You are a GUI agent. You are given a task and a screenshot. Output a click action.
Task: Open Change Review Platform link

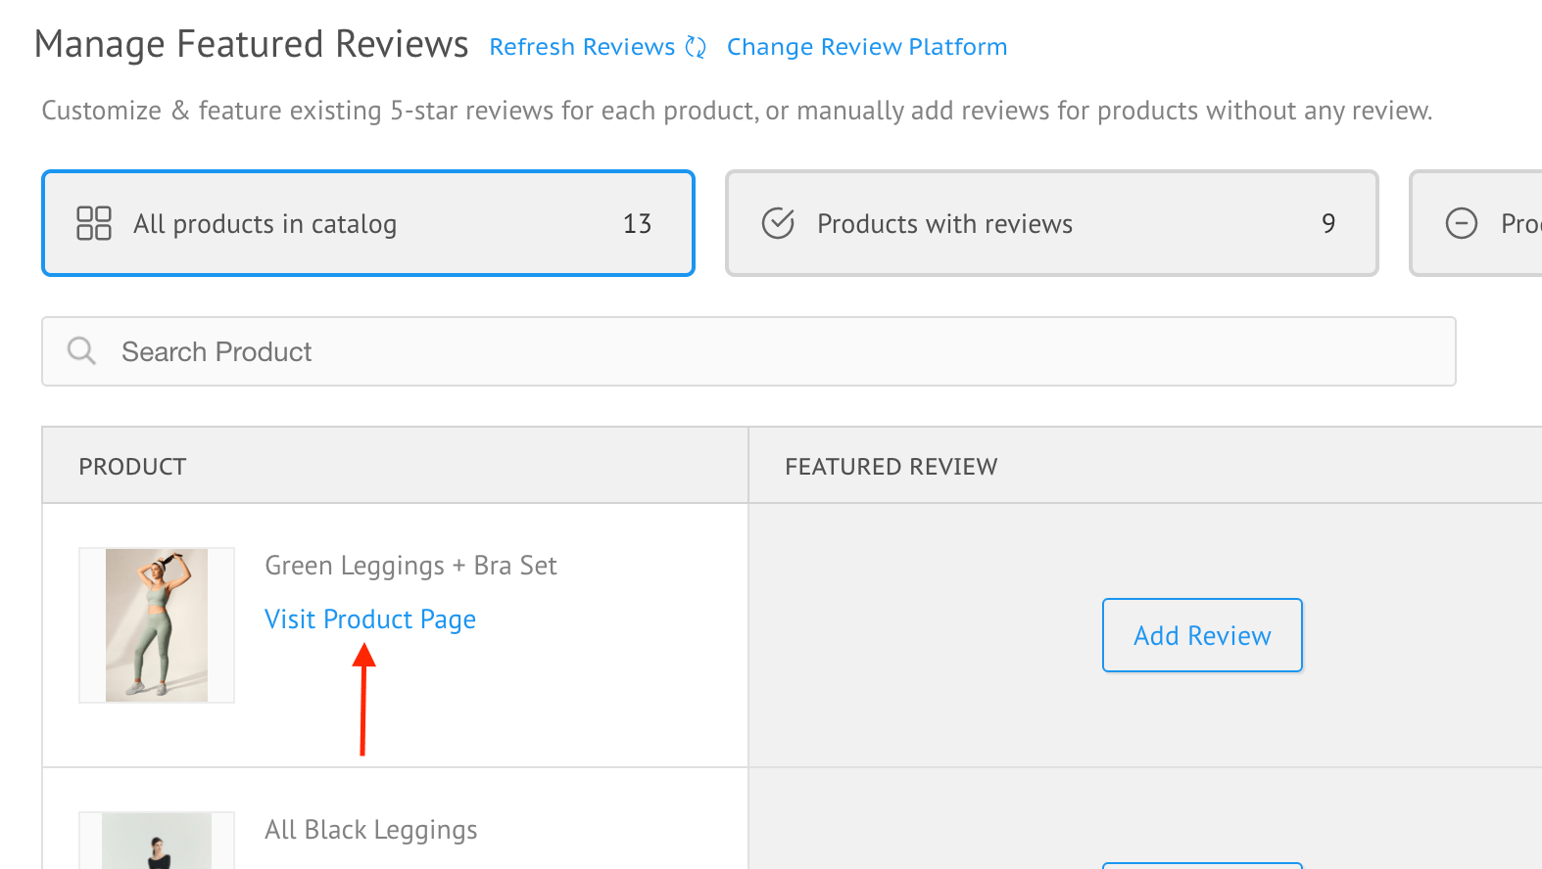coord(866,47)
